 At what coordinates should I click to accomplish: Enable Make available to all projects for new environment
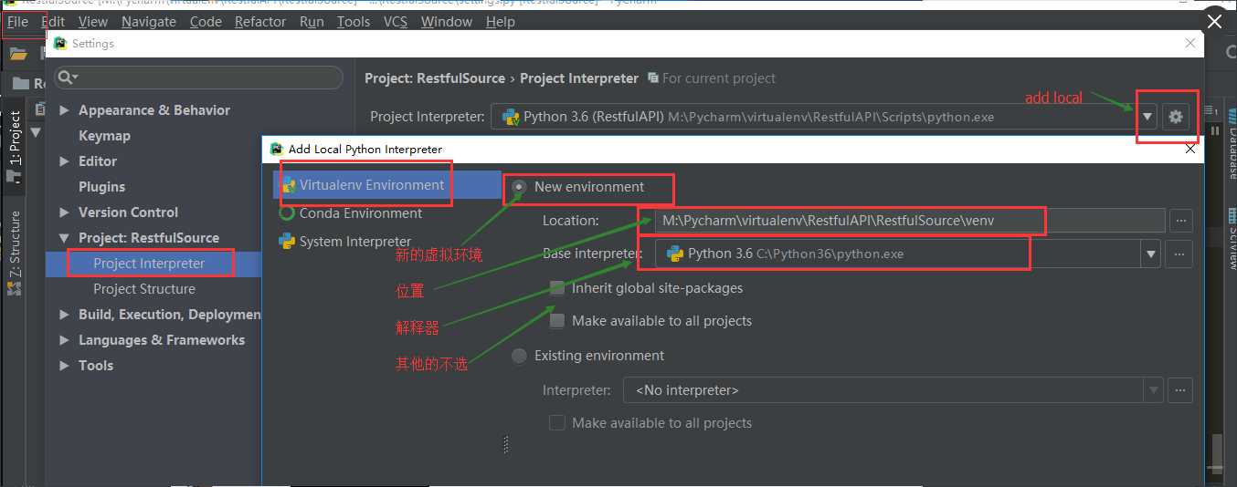point(556,321)
